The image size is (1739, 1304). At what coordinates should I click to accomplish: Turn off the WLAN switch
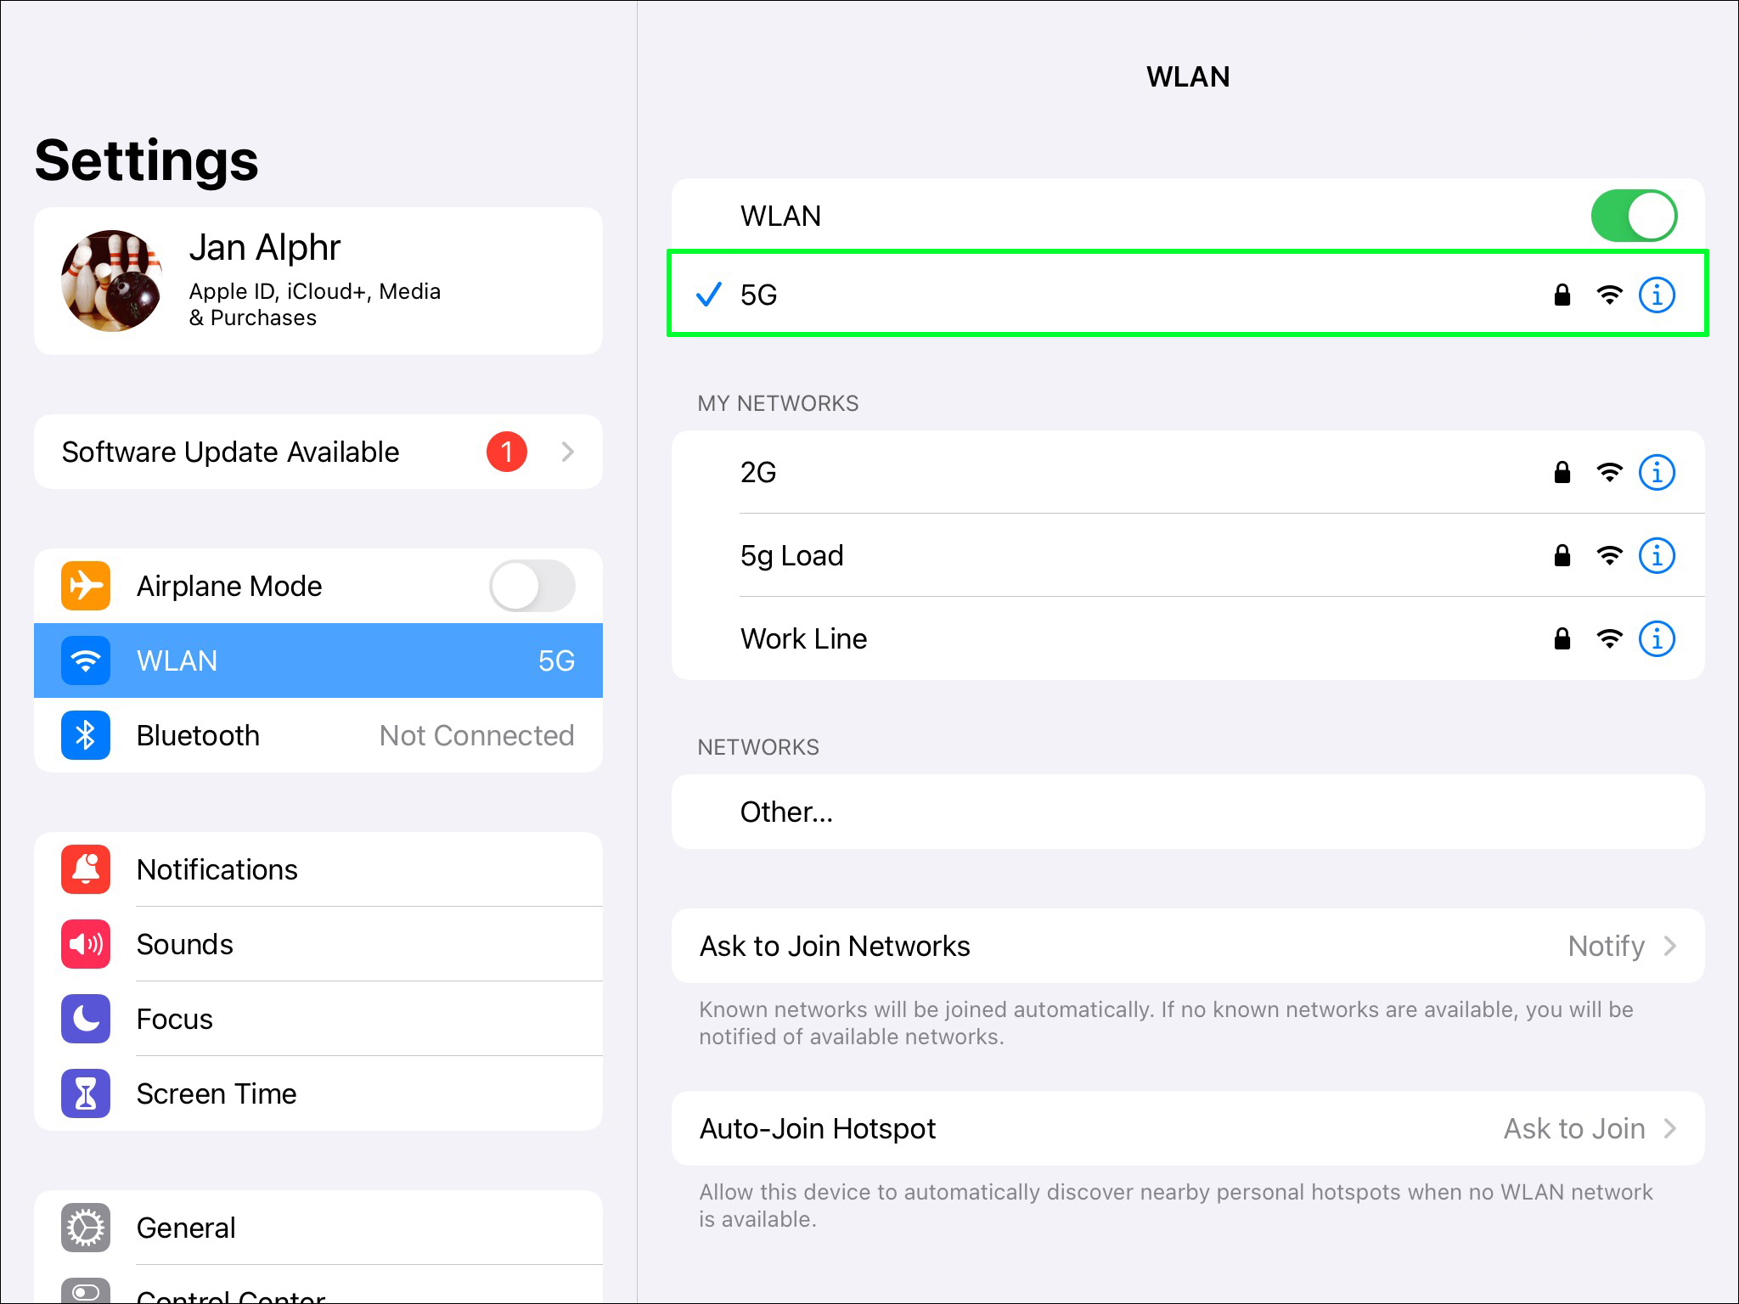coord(1633,216)
